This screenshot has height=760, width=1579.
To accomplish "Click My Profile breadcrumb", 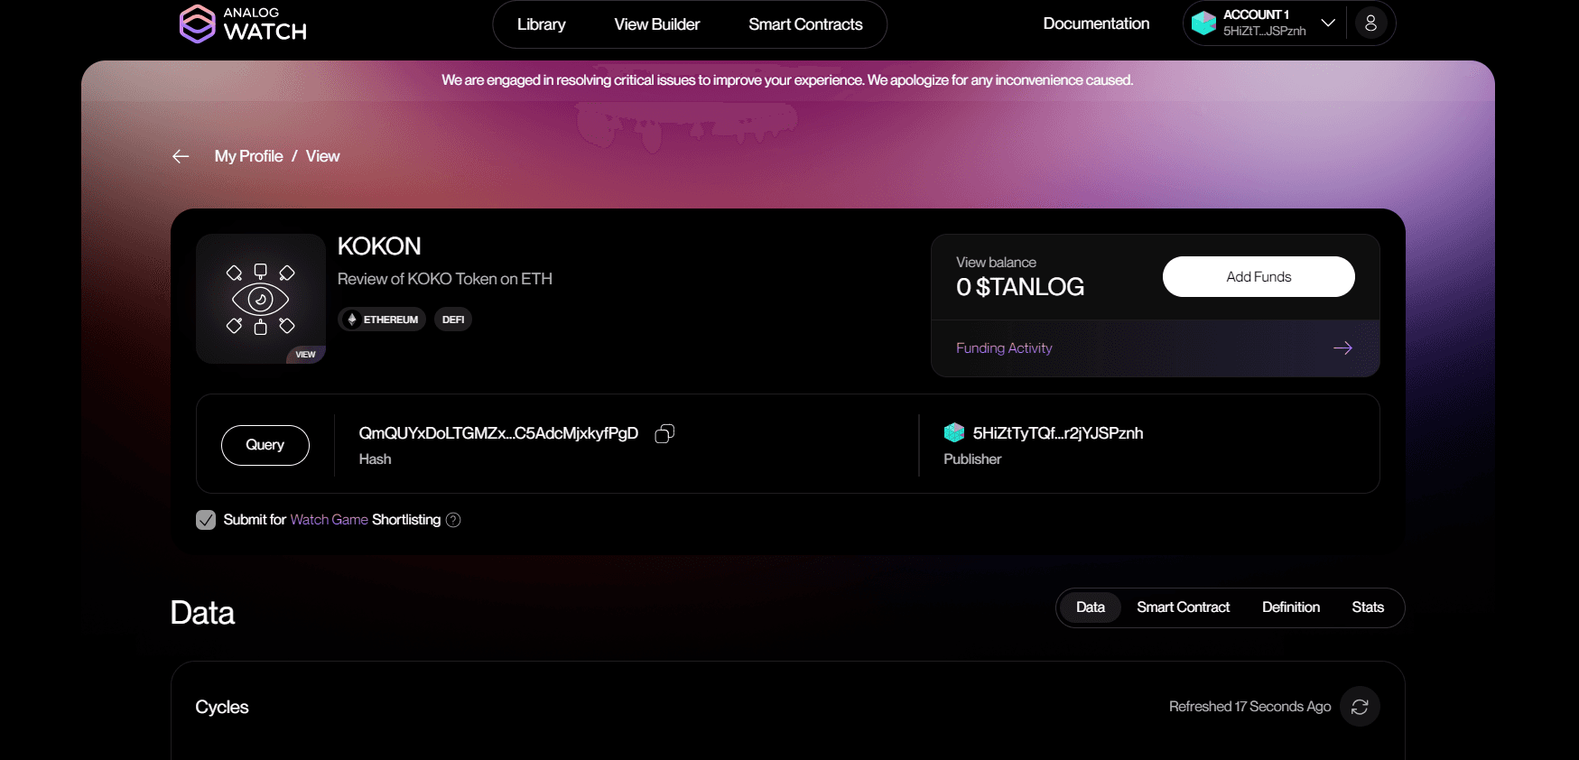I will (x=249, y=156).
